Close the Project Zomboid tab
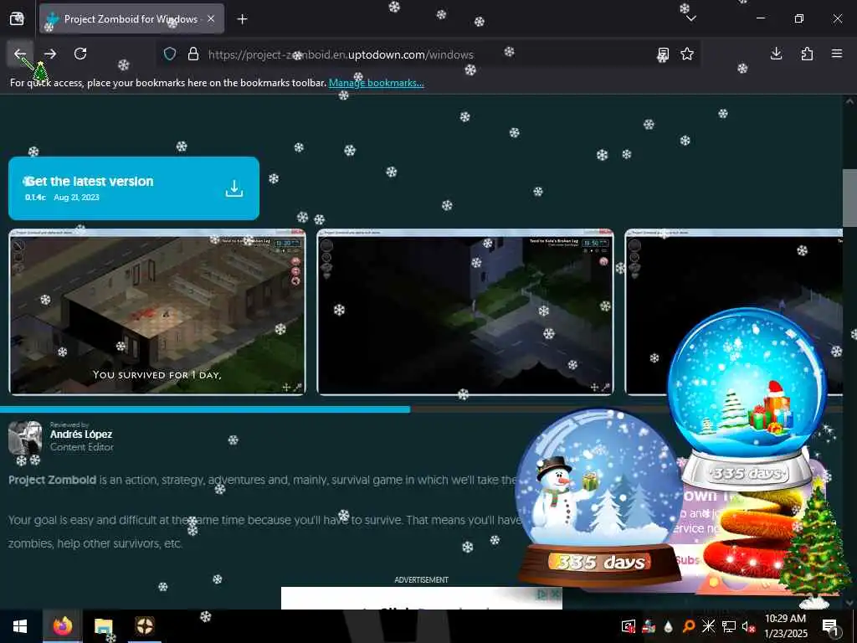 pyautogui.click(x=211, y=18)
